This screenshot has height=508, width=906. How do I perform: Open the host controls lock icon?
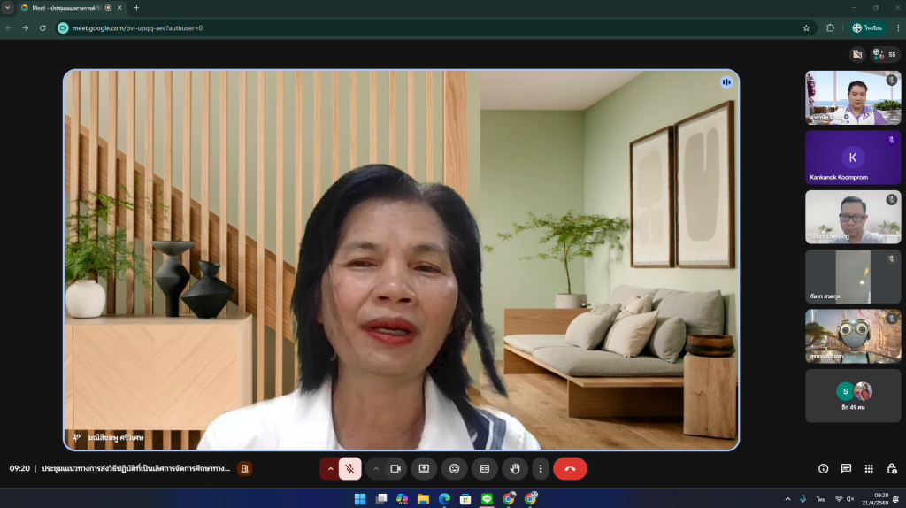[x=891, y=468]
